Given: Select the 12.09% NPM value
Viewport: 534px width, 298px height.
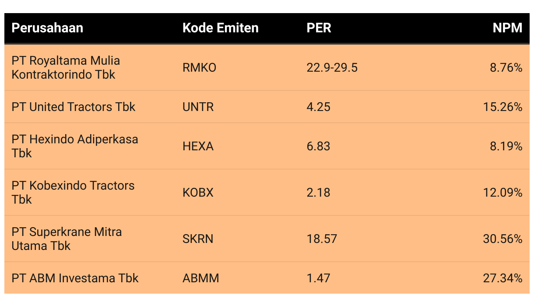Looking at the screenshot, I should (502, 193).
